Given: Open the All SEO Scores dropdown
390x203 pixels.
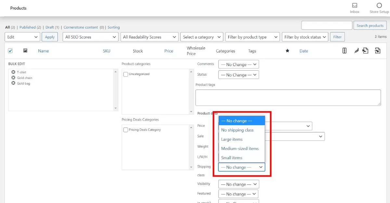Looking at the screenshot, I should coord(90,37).
